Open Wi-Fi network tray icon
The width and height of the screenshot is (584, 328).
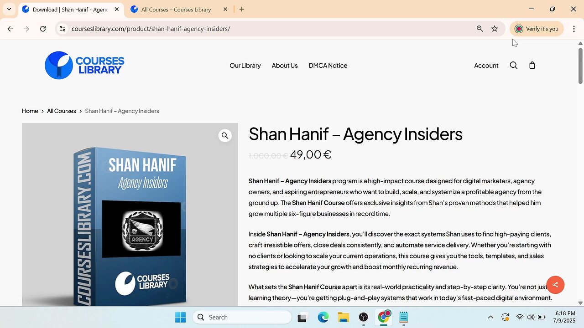(520, 318)
